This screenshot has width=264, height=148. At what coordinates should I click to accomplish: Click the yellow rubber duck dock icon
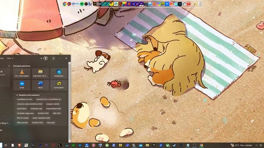click(x=111, y=4)
